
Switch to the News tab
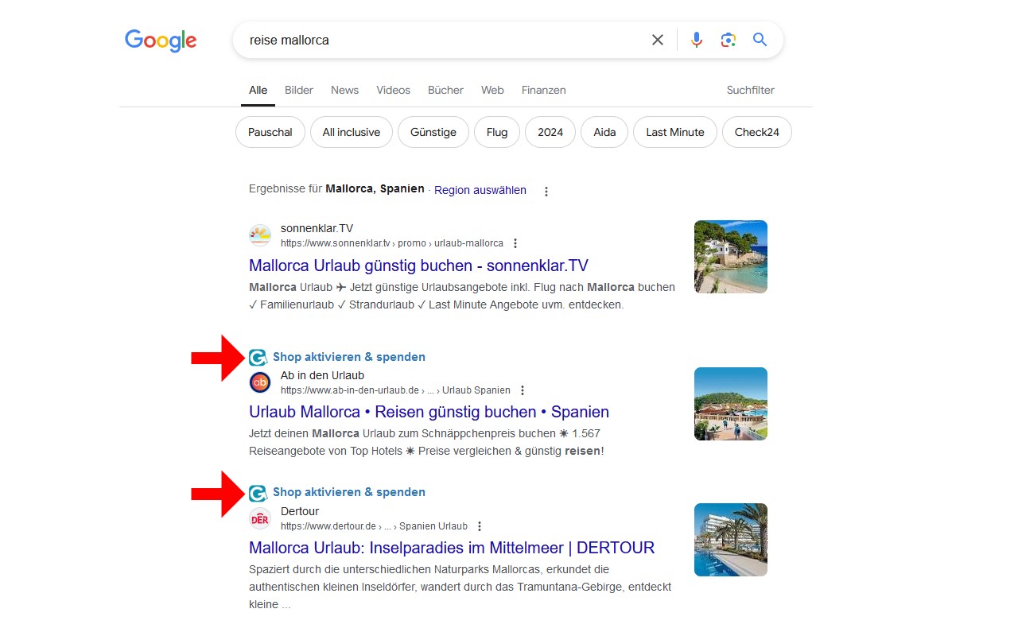[x=344, y=90]
